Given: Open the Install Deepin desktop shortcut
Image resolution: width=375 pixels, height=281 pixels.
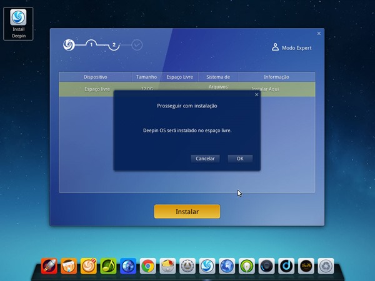Looking at the screenshot, I should [x=18, y=24].
